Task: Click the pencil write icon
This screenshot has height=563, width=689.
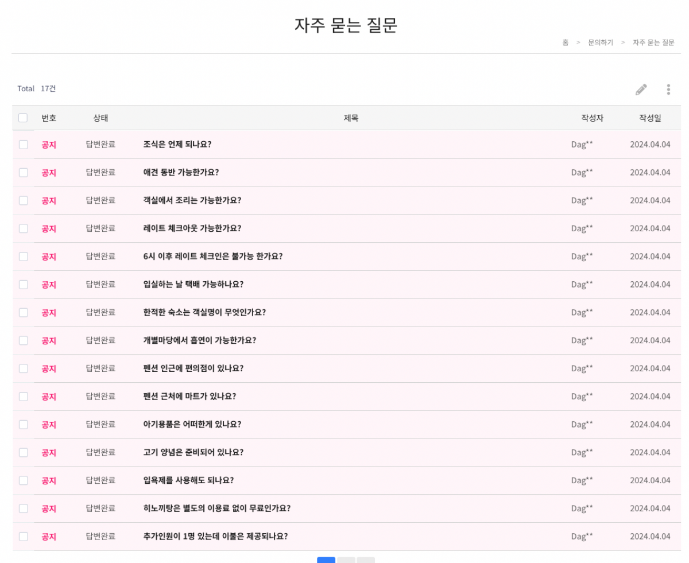Action: point(641,90)
